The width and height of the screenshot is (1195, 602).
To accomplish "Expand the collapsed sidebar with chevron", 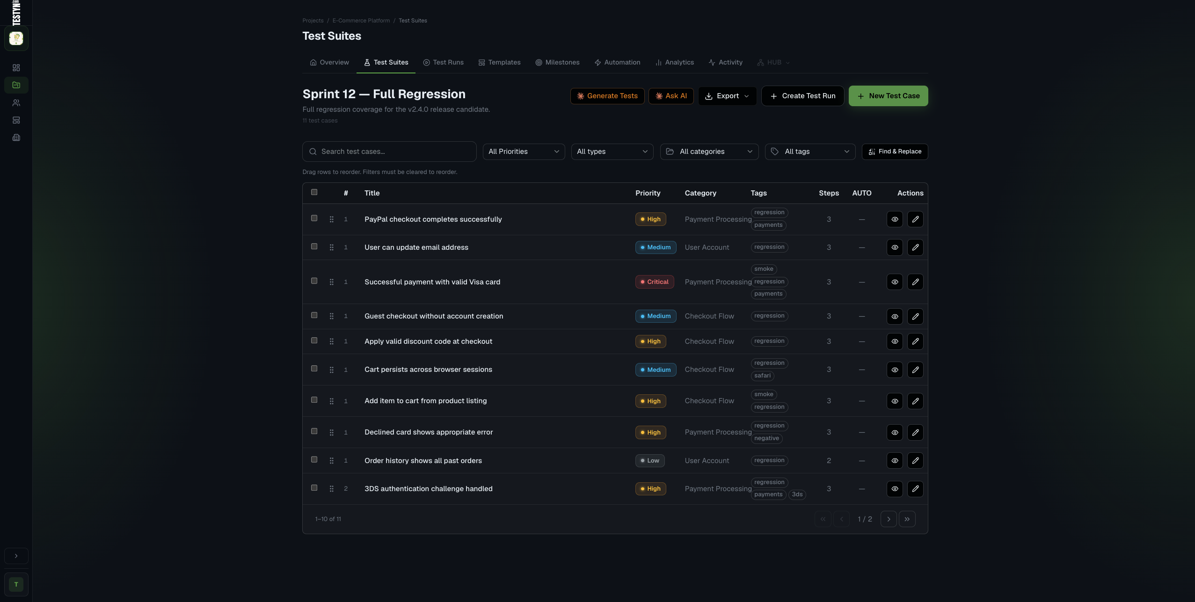I will 16,556.
